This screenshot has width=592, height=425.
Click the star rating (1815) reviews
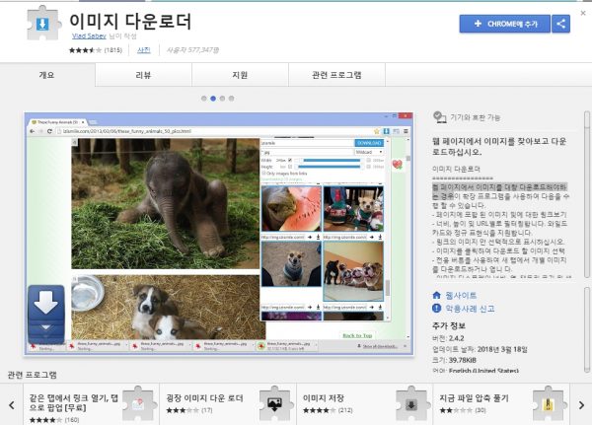click(96, 50)
